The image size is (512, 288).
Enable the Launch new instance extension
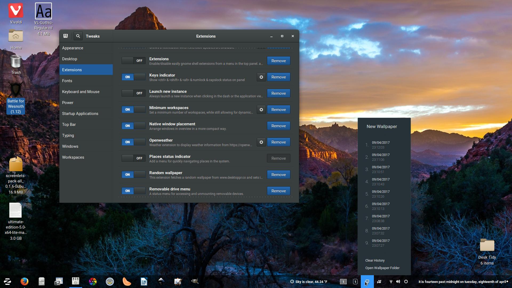pos(133,93)
